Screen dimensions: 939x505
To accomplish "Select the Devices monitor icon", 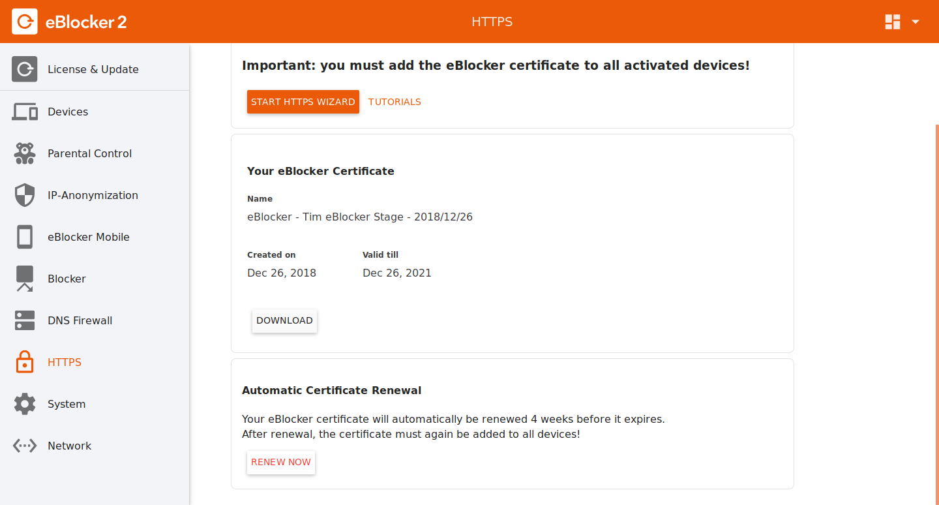I will point(25,112).
